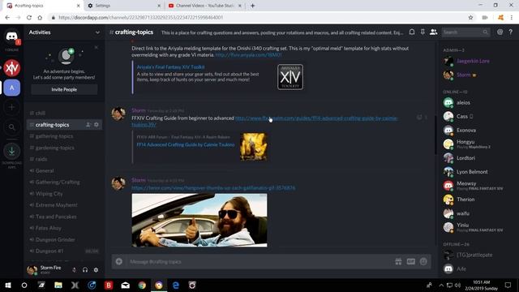Viewport: 519px width, 292px height.
Task: Open GIF picker in message bar
Action: pos(411,261)
